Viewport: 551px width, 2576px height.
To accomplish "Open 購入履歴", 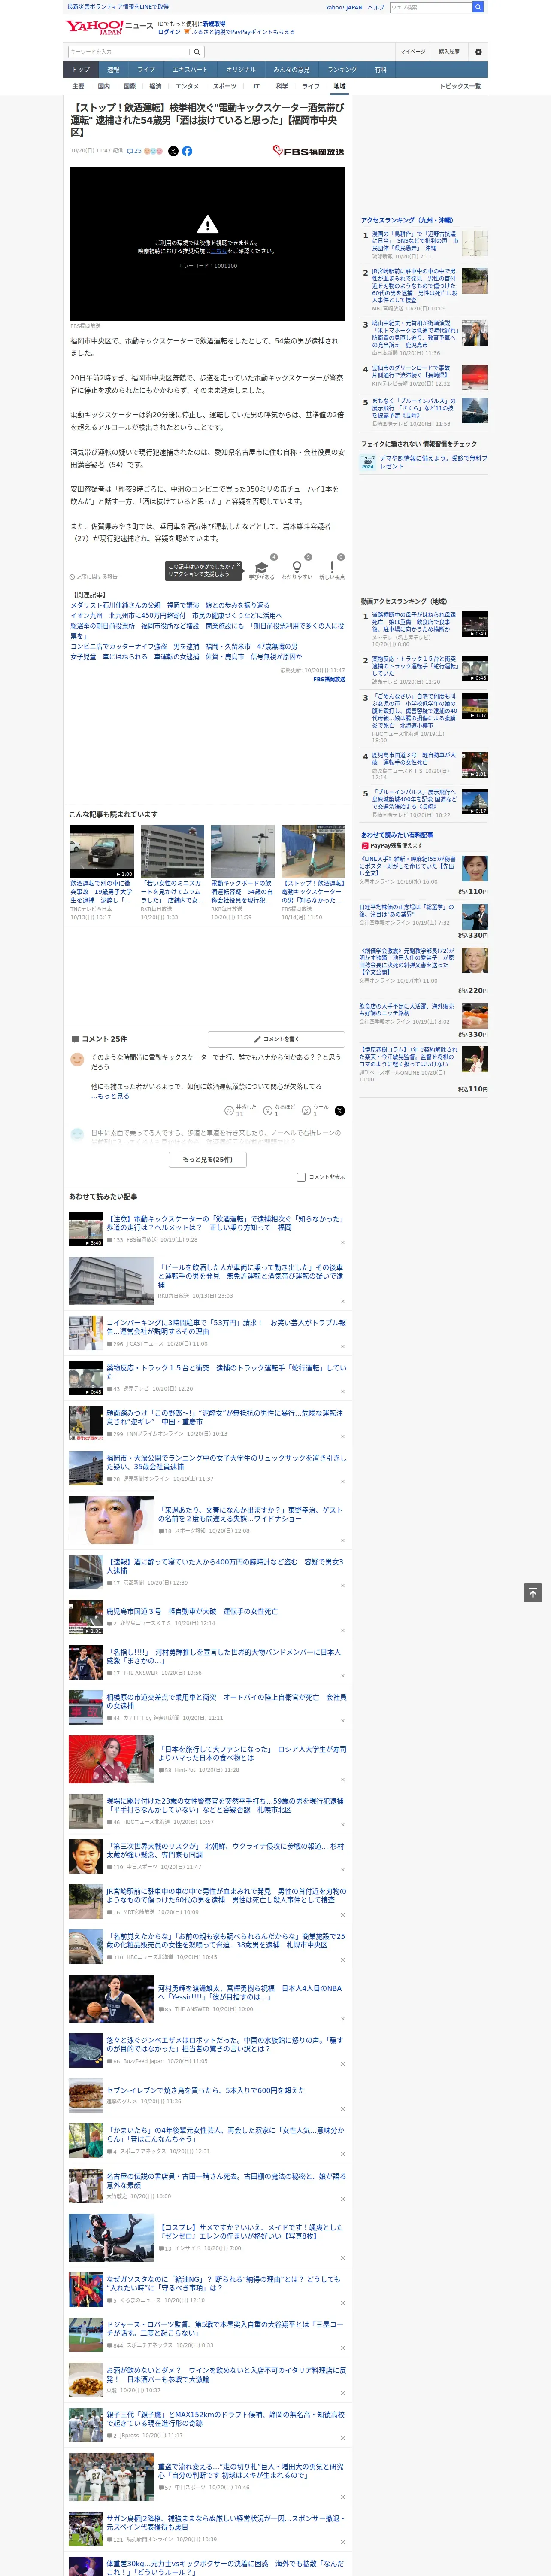I will (x=449, y=52).
